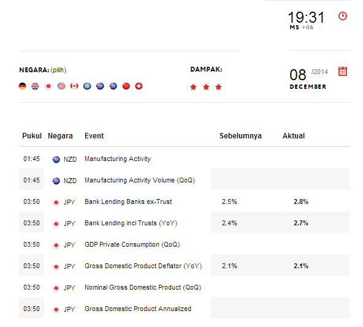
Task: Select the Canada flag country filter
Action: coord(74,86)
